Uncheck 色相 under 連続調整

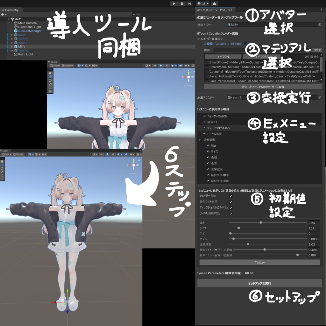208,157
